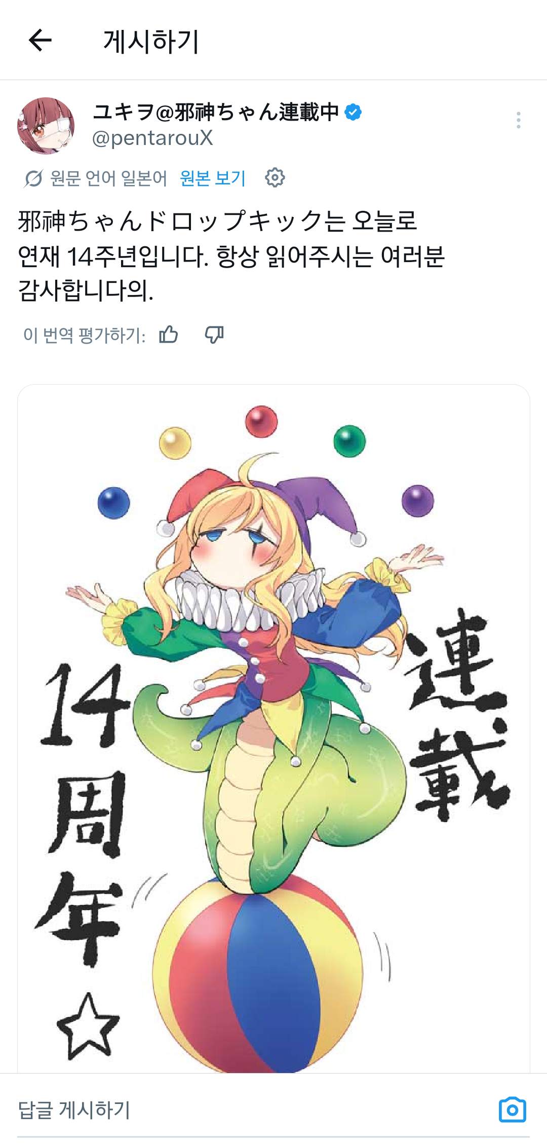The height and width of the screenshot is (1145, 547).
Task: Click 원본 보기 to view original
Action: coord(213,178)
